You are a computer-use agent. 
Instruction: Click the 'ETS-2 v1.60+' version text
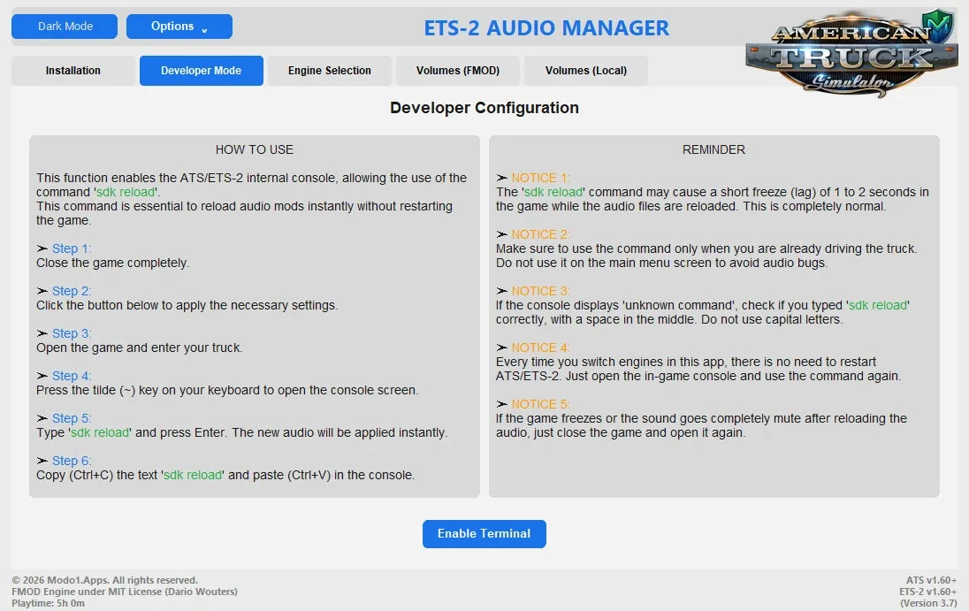(x=927, y=592)
